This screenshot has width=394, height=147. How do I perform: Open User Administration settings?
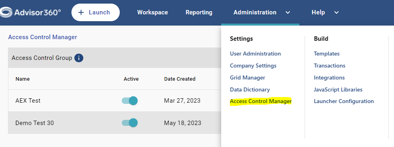pos(255,54)
